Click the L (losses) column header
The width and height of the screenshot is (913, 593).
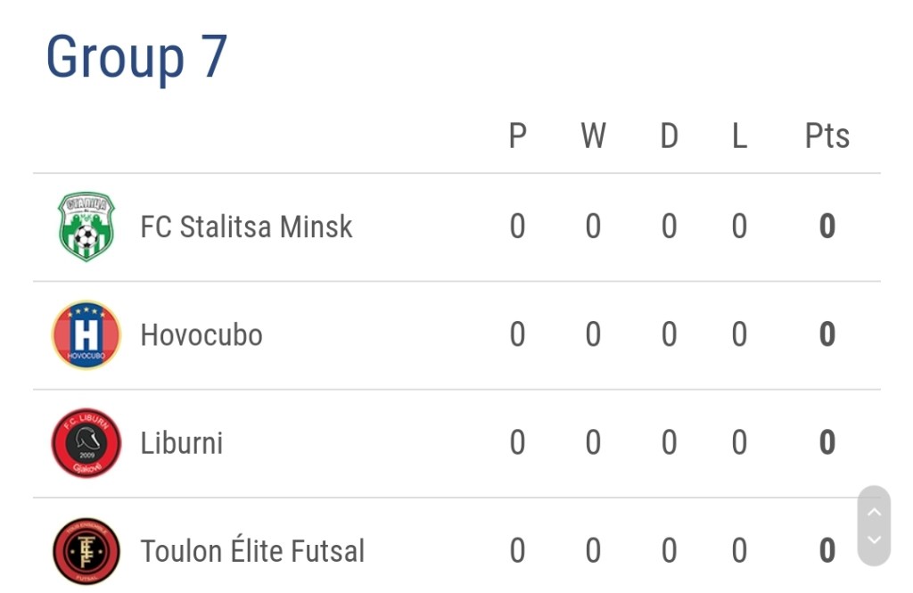[x=739, y=136]
